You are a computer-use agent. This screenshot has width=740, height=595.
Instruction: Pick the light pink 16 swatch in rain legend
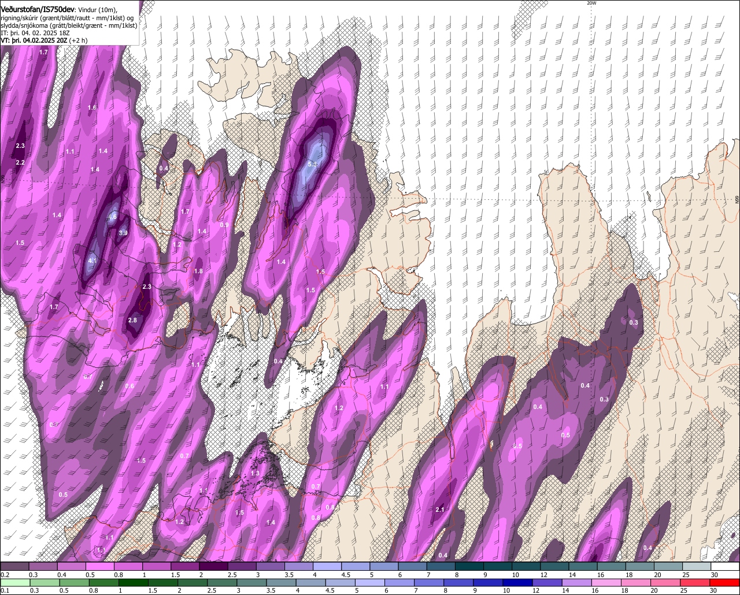point(606,582)
